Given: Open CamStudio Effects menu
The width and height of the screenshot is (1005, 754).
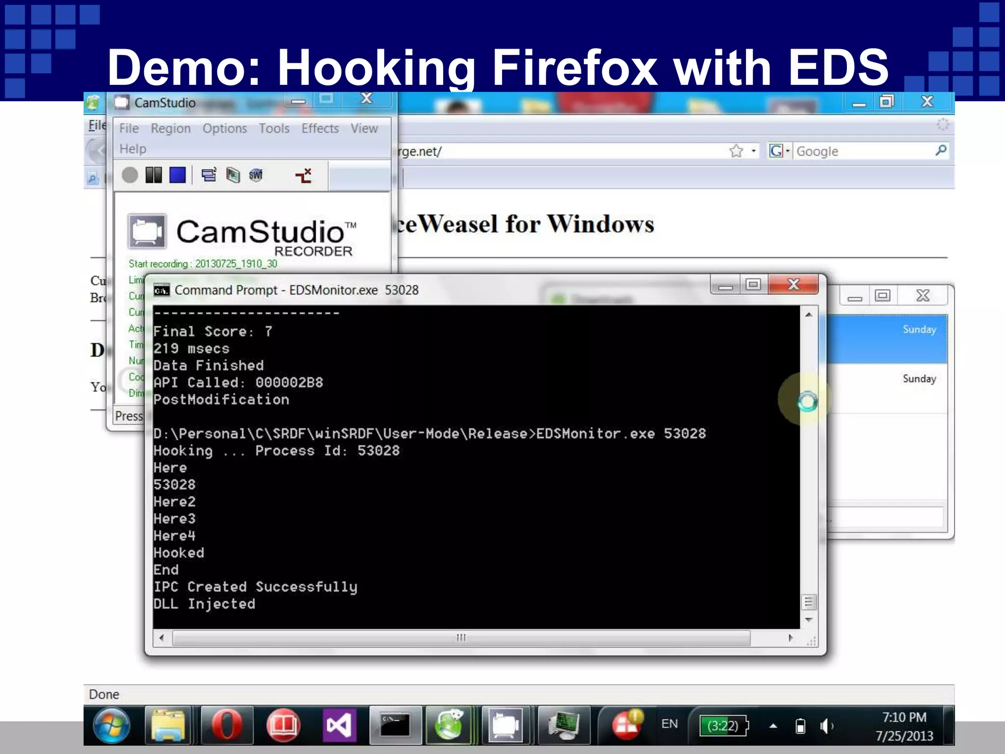Looking at the screenshot, I should (x=320, y=129).
